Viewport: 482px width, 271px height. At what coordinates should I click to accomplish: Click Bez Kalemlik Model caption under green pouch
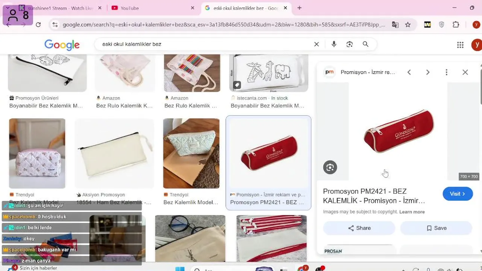pyautogui.click(x=191, y=202)
